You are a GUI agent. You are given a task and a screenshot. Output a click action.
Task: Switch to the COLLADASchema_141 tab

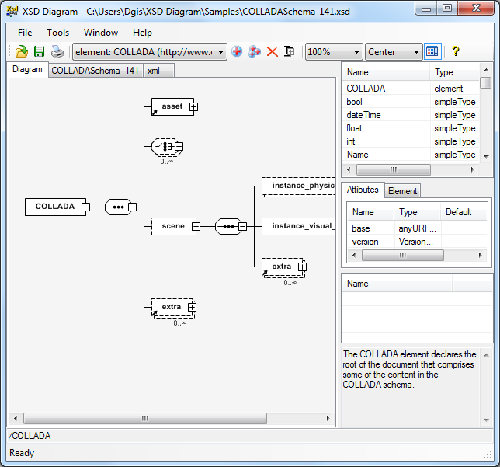95,71
